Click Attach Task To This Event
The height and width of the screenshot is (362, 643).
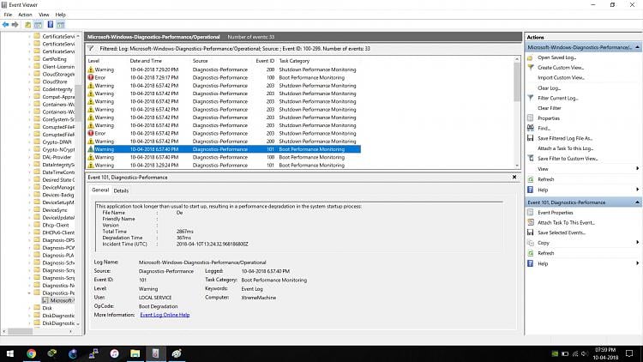[567, 222]
